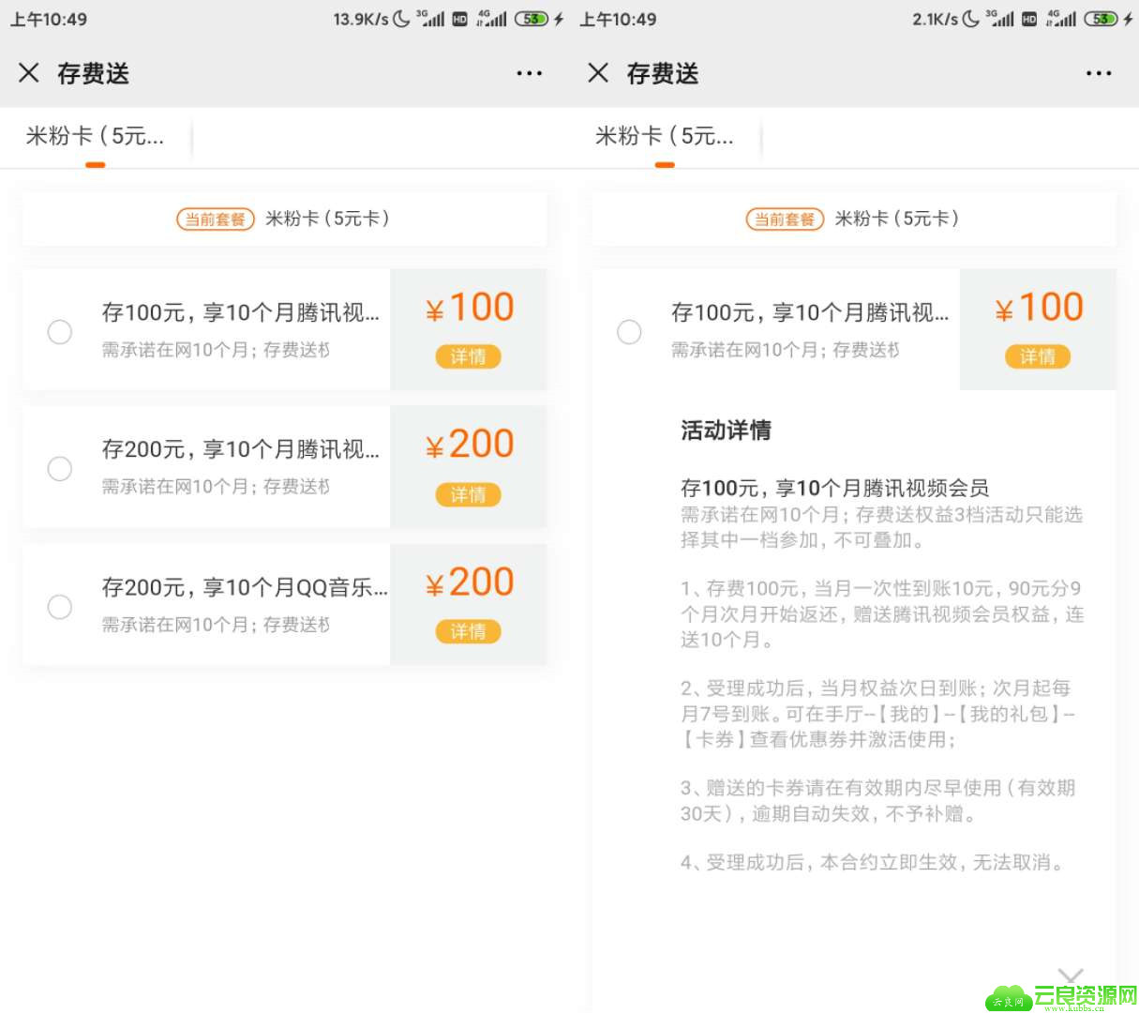Tap battery indicator in left status bar

pos(532,19)
